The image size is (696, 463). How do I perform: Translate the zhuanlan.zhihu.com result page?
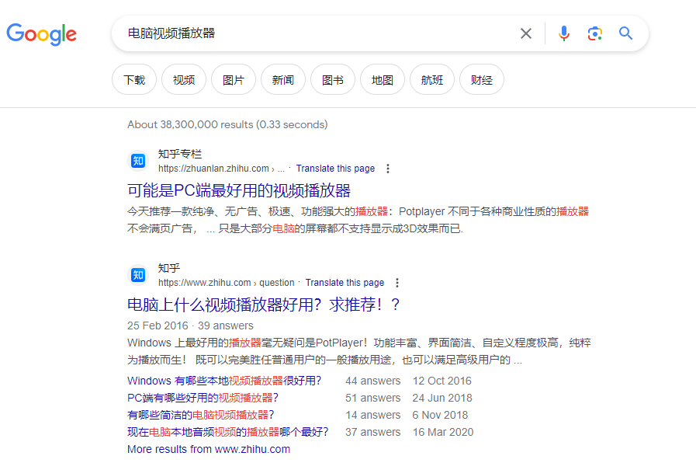pyautogui.click(x=335, y=169)
